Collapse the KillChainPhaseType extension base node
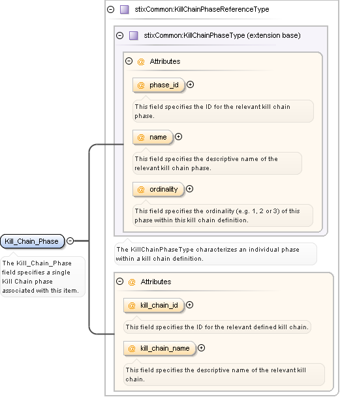Viewport: 340px width, 397px height. pyautogui.click(x=119, y=35)
